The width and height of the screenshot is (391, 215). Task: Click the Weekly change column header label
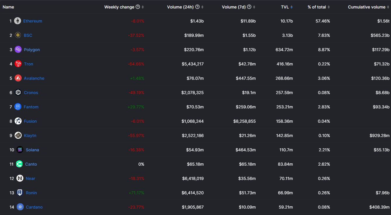[119, 7]
